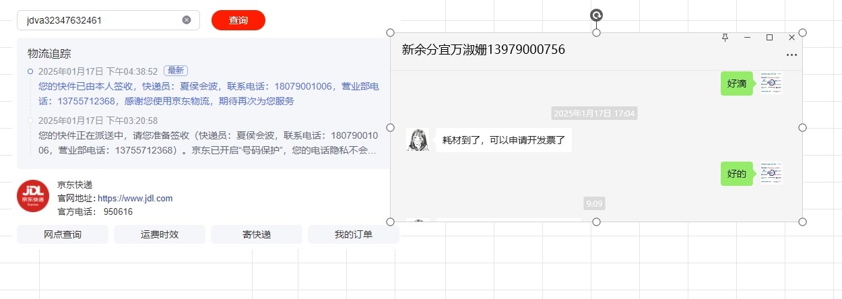Select the 最新 tag on latest tracking entry
This screenshot has width=842, height=299.
(176, 71)
